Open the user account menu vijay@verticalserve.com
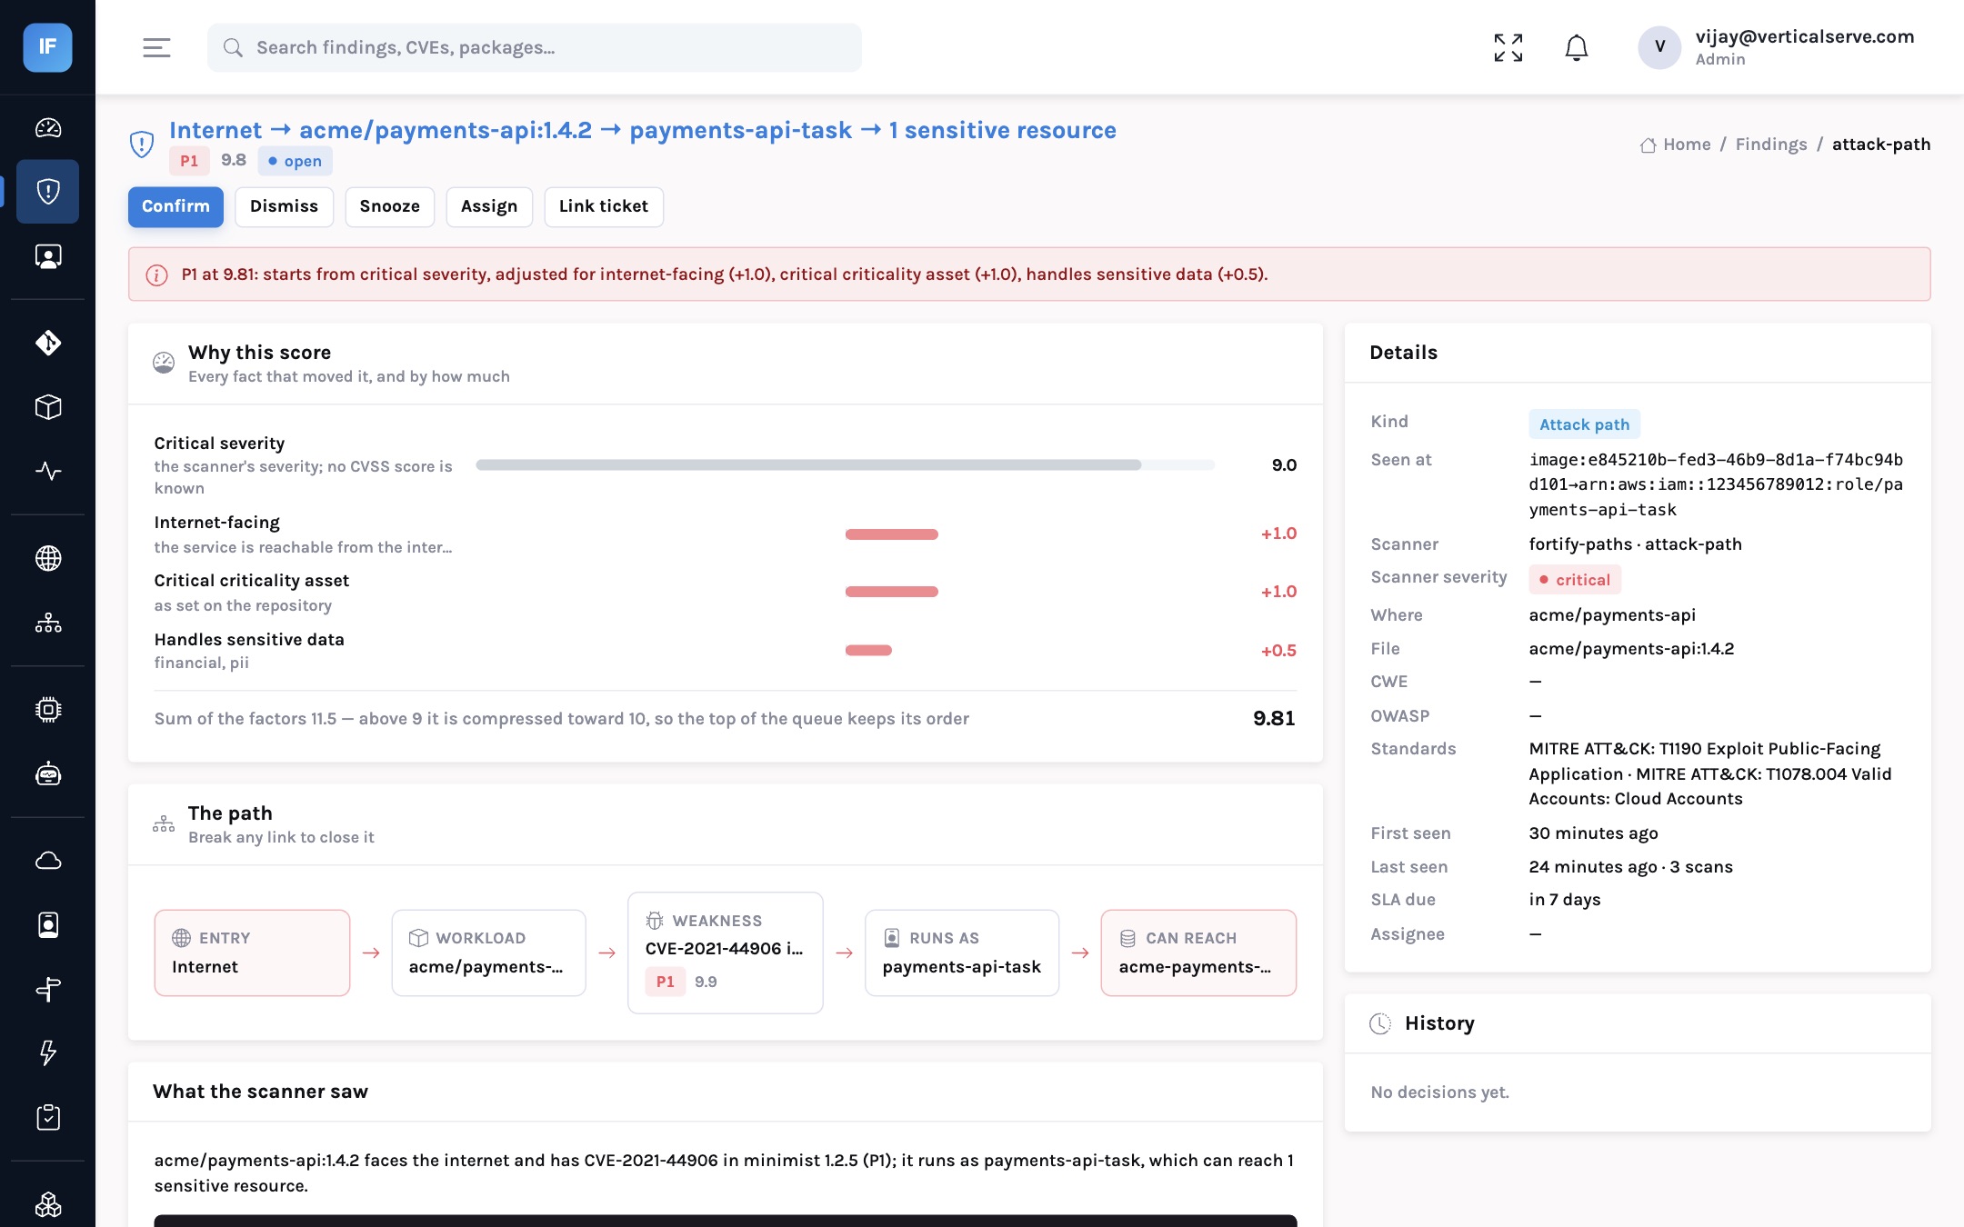 [x=1777, y=47]
